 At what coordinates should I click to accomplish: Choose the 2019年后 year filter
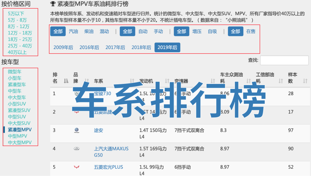167,48
